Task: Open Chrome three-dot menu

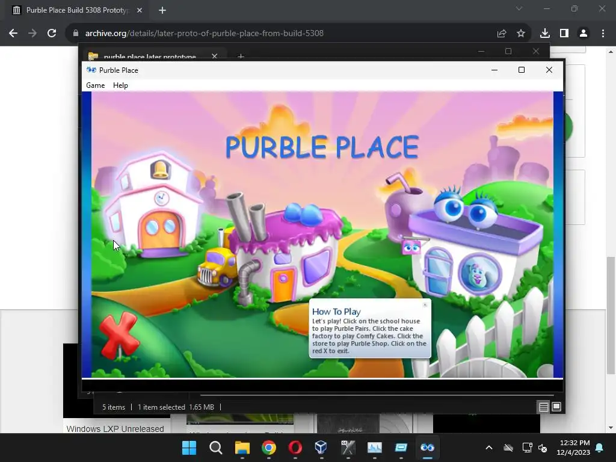Action: pos(603,34)
